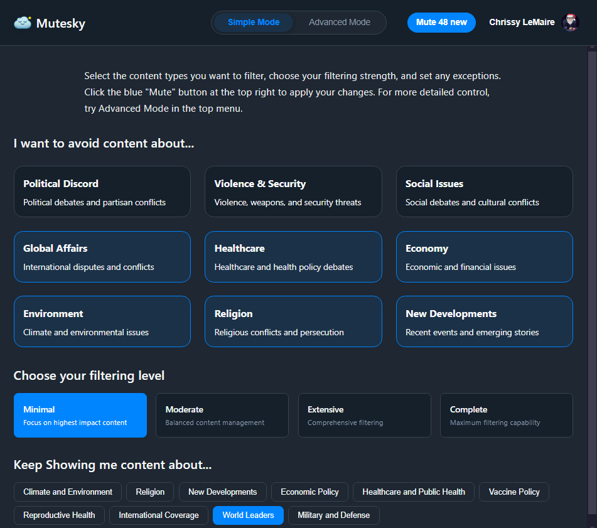The image size is (597, 528).
Task: Choose the Extensive filtering level
Action: pos(364,415)
